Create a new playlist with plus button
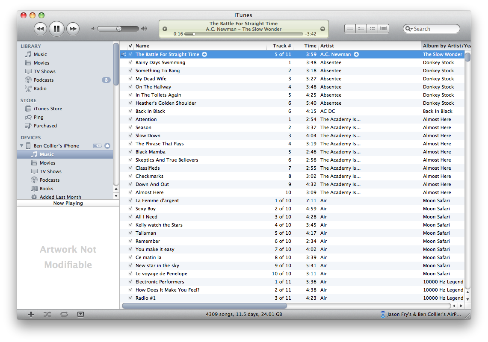 [x=31, y=314]
